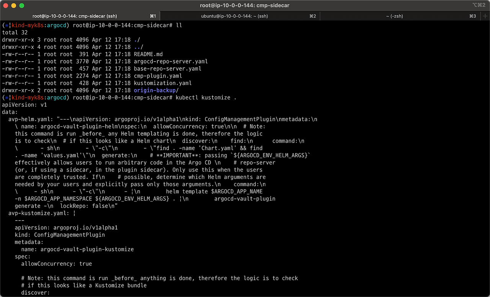Click the window title root@ip-10-0-0-144: cmp-sidecar
Screen dimensions: 490x297
(x=245, y=5)
